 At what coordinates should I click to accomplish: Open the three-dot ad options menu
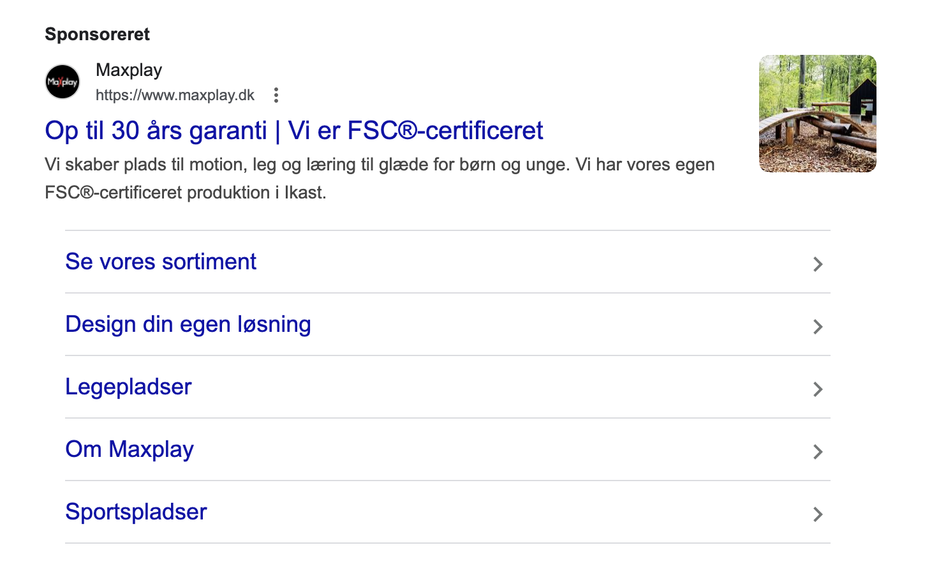(276, 95)
